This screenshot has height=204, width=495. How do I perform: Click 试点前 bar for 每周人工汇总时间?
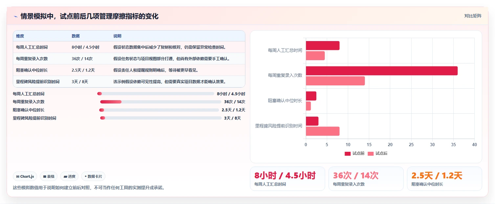(x=323, y=46)
